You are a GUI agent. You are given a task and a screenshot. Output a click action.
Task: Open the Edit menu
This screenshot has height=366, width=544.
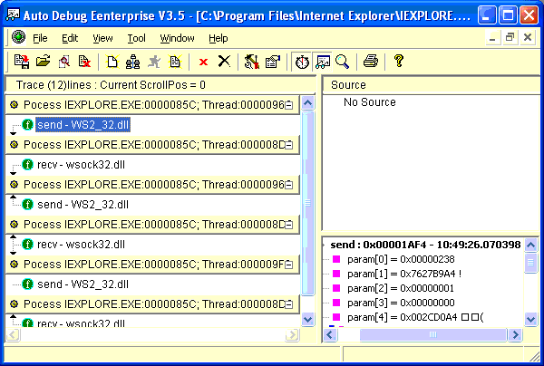tap(70, 38)
